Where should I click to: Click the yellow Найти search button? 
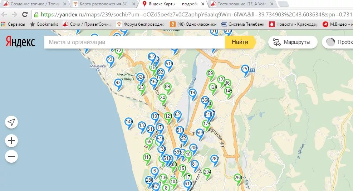point(240,42)
